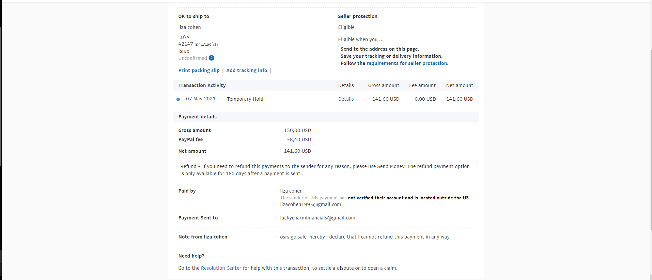Click the Eligible seller protection status
Screen dimensions: 652x280
(346, 27)
